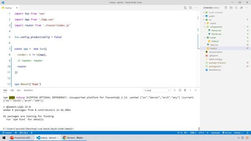Create a new terminal with plus icon
Viewport: 251px width, 141px height.
[x=175, y=90]
